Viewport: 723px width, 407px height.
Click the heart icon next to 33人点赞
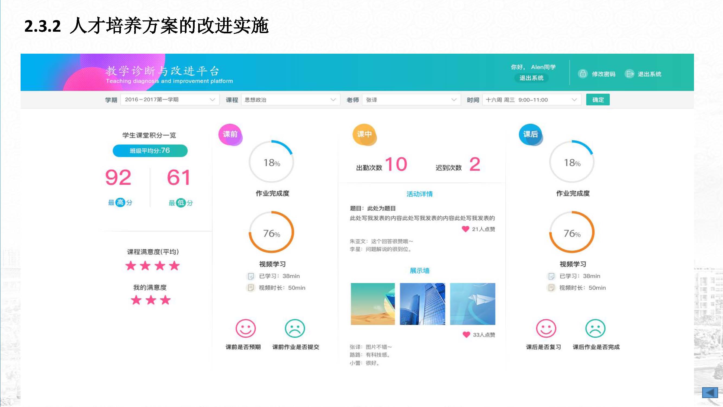point(466,335)
